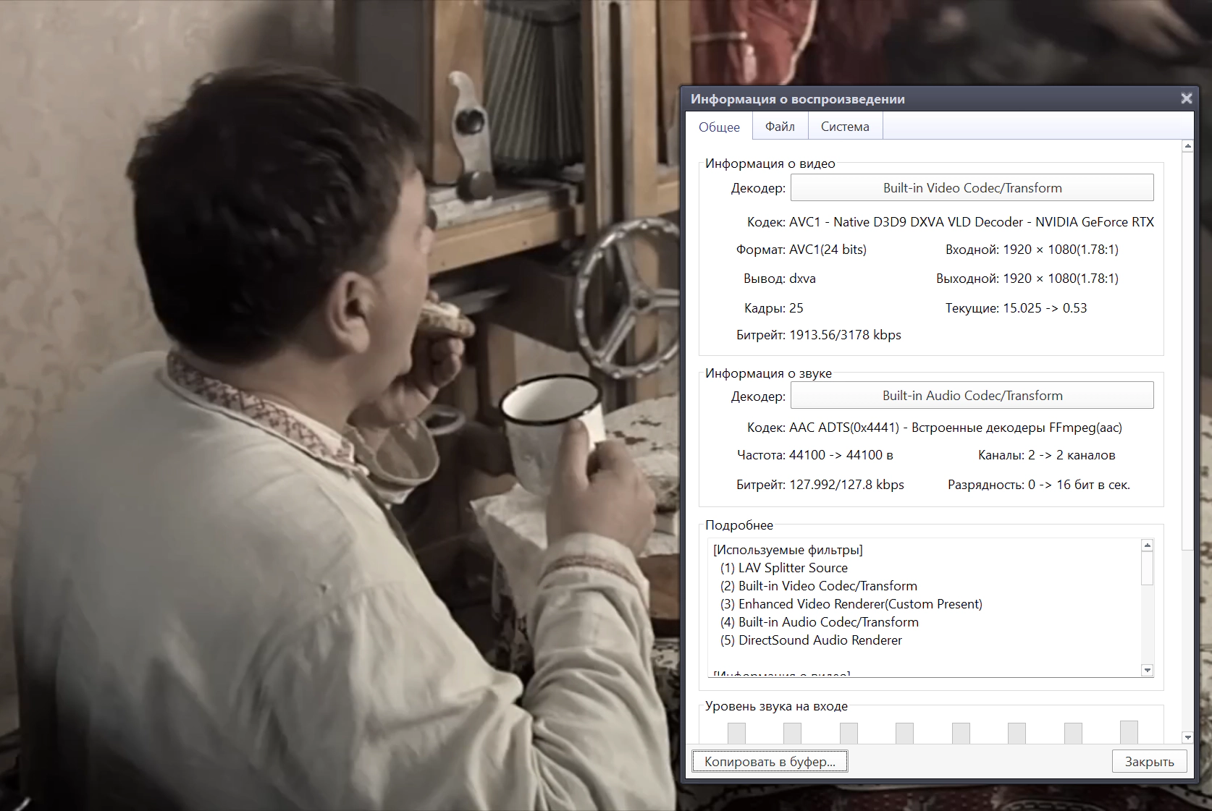Click the Закрыть button
The height and width of the screenshot is (811, 1212).
pos(1149,761)
